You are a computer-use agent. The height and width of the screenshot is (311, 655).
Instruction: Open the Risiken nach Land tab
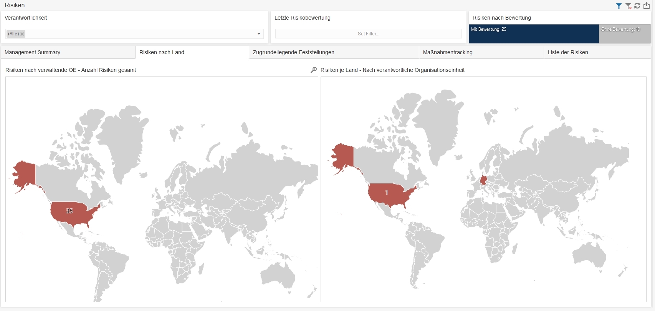tap(192, 52)
